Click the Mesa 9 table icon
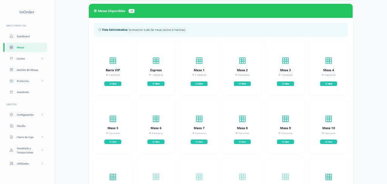 (x=286, y=119)
